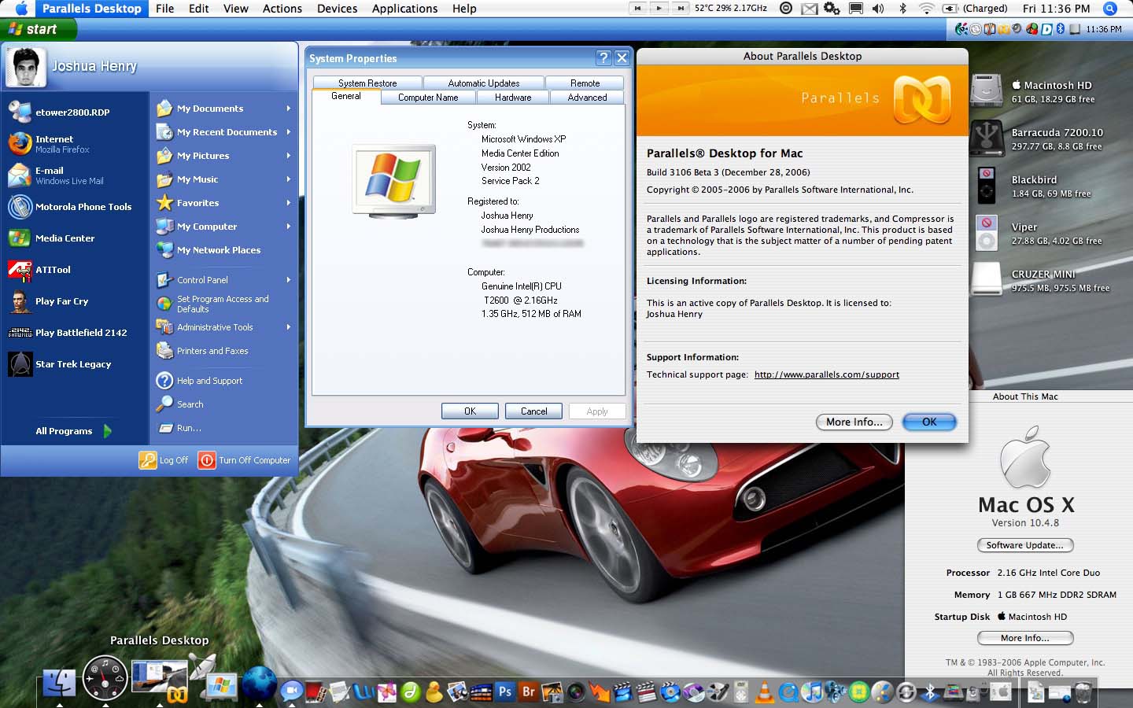This screenshot has width=1133, height=708.
Task: Click OK in About Parallels Desktop
Action: (929, 422)
